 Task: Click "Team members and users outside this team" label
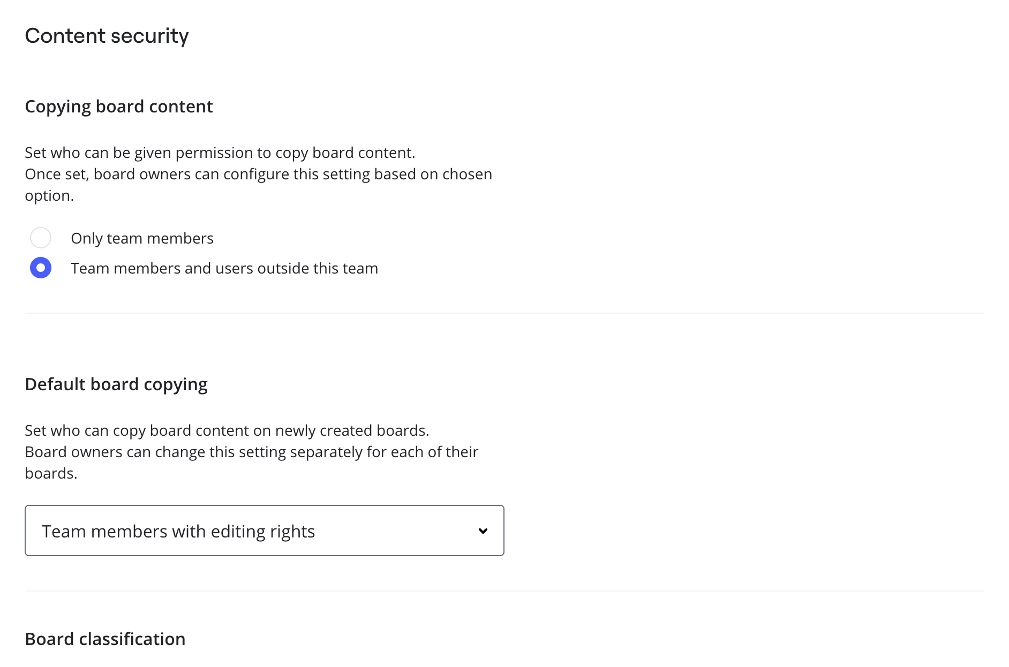pyautogui.click(x=224, y=268)
